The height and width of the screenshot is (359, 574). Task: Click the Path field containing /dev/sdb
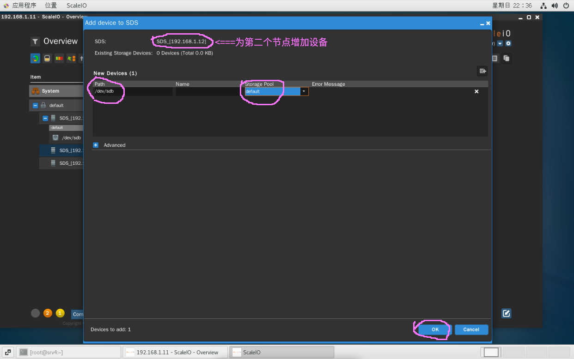(133, 91)
